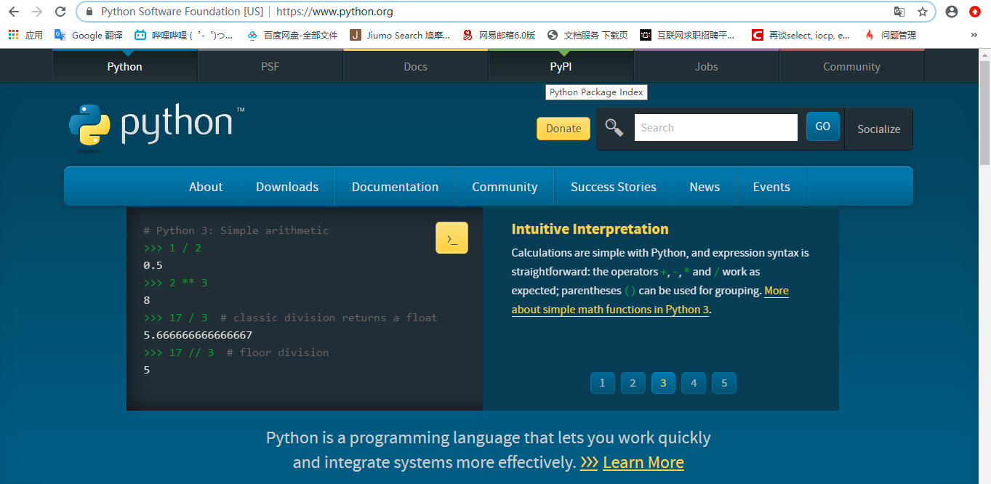Select slide 4 in the carousel
The width and height of the screenshot is (991, 484).
[x=694, y=383]
